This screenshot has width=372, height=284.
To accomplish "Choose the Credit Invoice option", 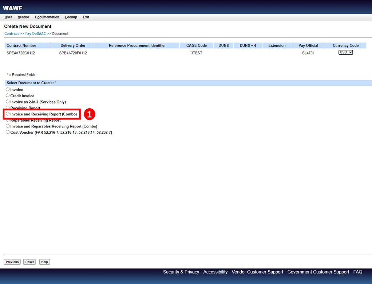I will pos(8,96).
